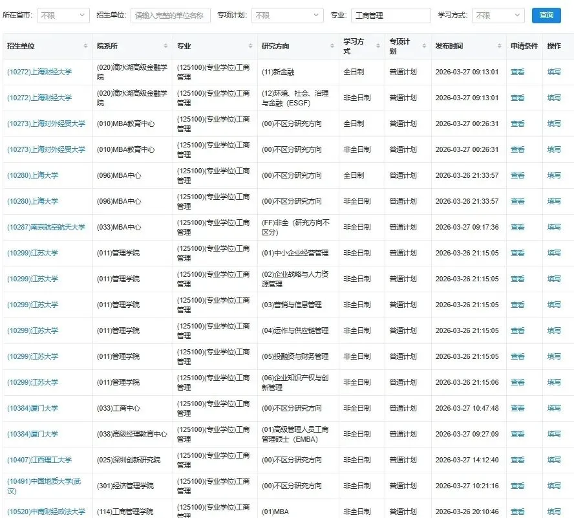Open 上海财经大学 link in ESGF row
Screen dimensions: 574x518
click(x=39, y=98)
